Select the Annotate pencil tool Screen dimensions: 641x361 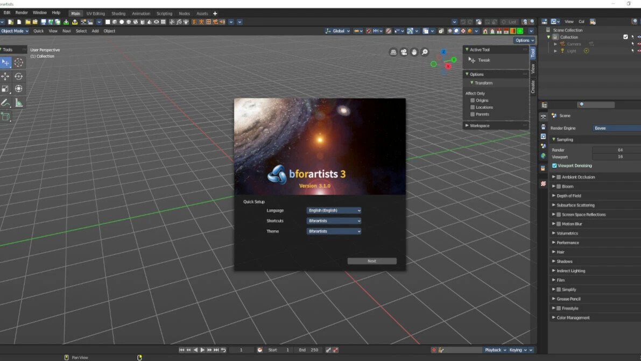pos(6,103)
